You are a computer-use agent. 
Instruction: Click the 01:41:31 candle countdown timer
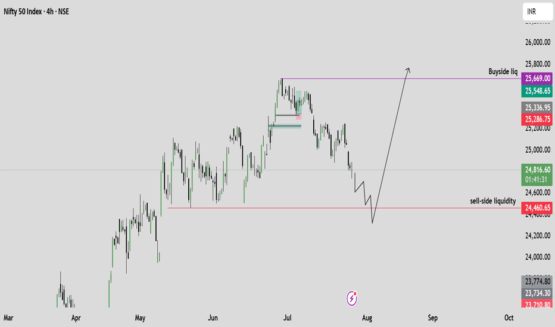coord(537,180)
